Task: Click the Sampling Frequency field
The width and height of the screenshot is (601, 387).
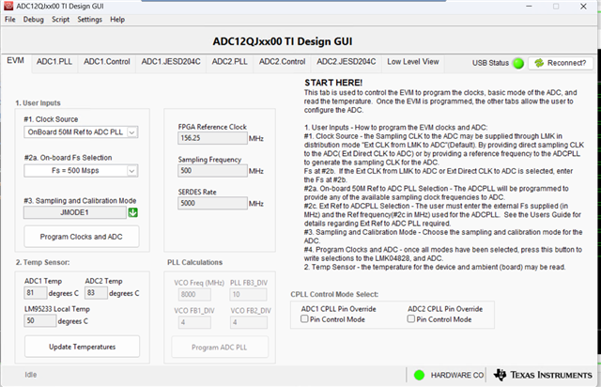Action: pos(212,171)
